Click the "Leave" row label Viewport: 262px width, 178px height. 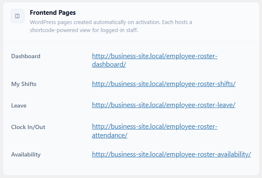pyautogui.click(x=19, y=105)
